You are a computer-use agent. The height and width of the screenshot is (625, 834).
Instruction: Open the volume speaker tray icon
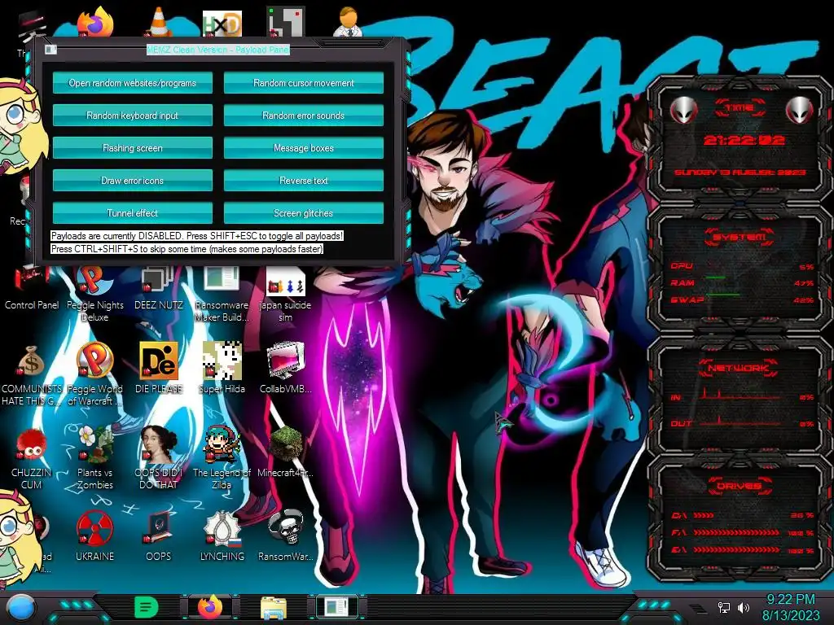(x=744, y=607)
